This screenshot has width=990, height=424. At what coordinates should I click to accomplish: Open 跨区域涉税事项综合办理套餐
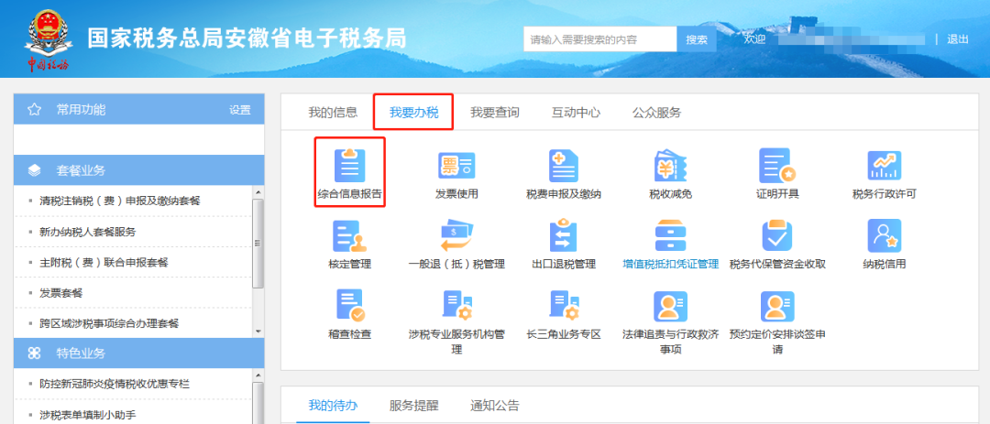(109, 323)
